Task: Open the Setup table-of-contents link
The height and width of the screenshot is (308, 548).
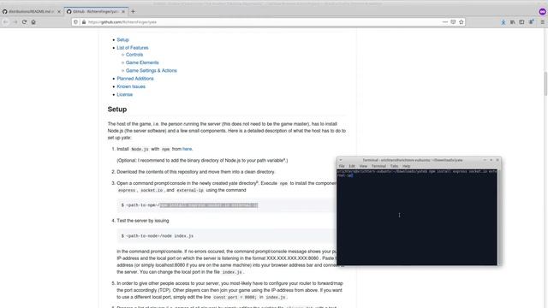Action: click(122, 40)
